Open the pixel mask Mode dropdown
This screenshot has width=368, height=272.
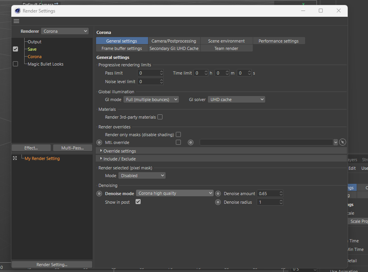(x=142, y=176)
